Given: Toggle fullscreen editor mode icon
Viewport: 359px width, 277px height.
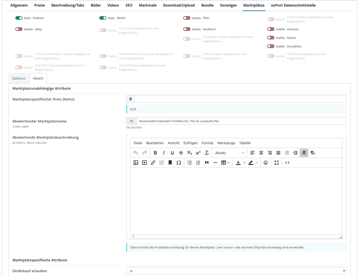Looking at the screenshot, I should click(277, 163).
